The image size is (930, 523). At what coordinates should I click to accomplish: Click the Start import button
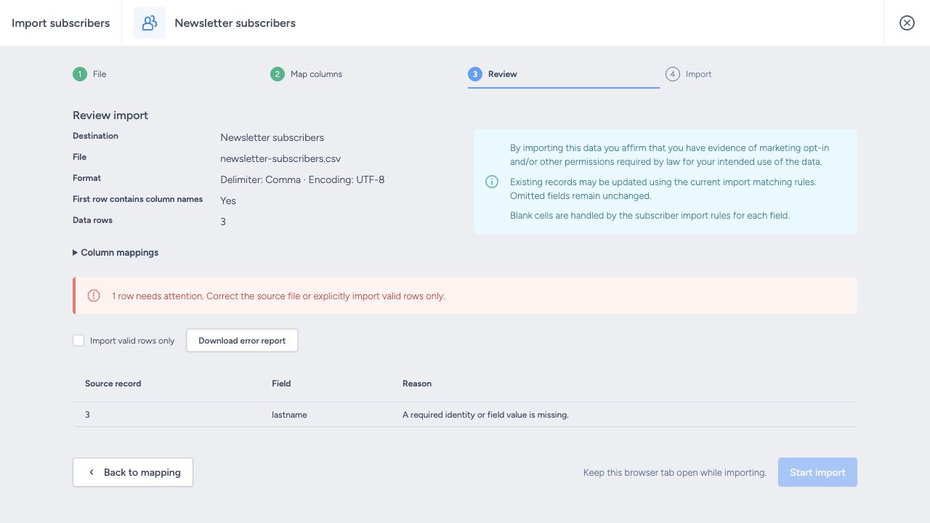coord(817,472)
